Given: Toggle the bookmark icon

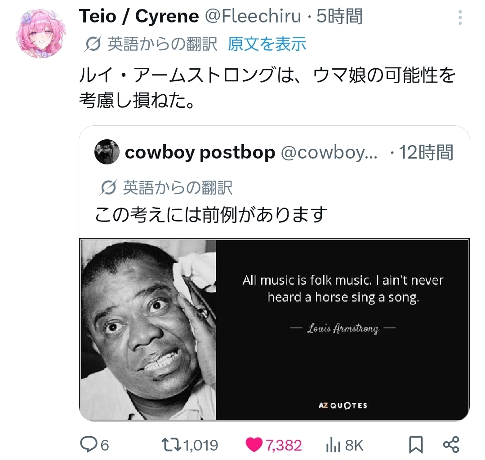Looking at the screenshot, I should point(416,445).
